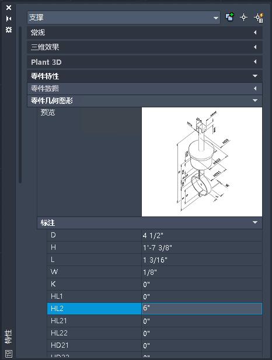272x360 pixels.
Task: Close the properties palette
Action: tap(9, 8)
